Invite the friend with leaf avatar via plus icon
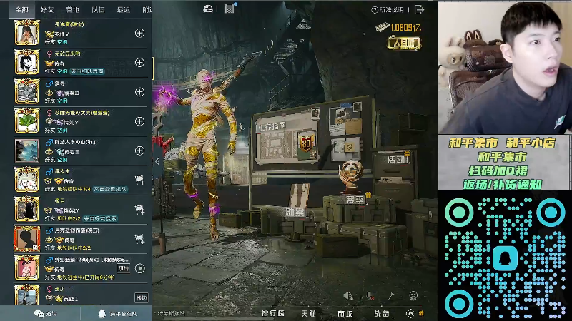Viewport: 572px width, 321px height. (139, 121)
